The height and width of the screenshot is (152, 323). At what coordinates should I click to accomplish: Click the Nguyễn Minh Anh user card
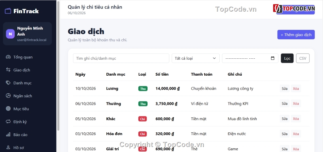click(x=27, y=34)
